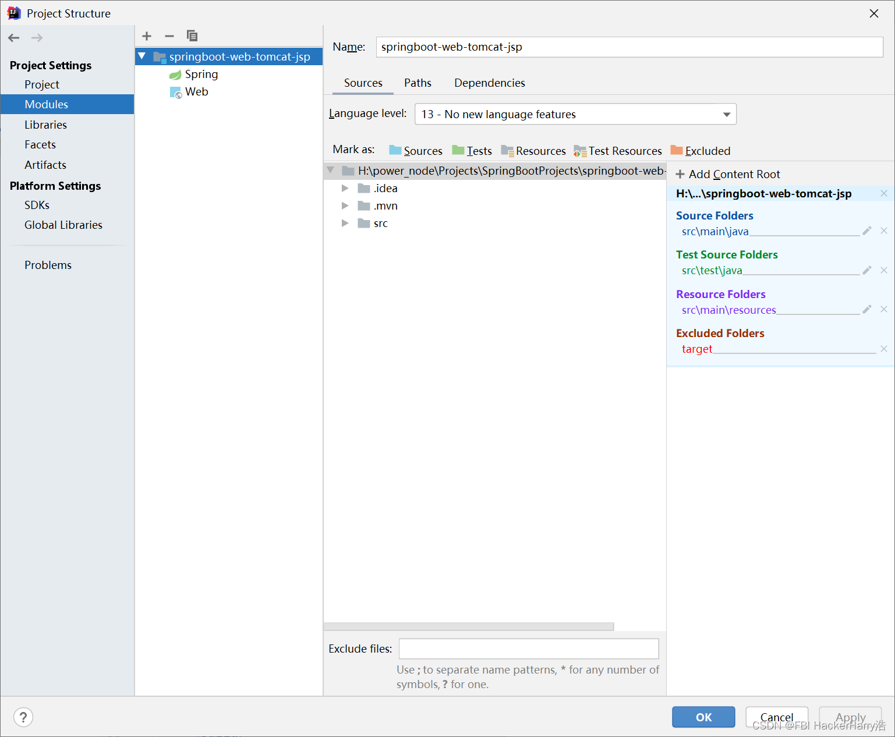Switch to the Paths tab
Image resolution: width=895 pixels, height=737 pixels.
pos(418,83)
